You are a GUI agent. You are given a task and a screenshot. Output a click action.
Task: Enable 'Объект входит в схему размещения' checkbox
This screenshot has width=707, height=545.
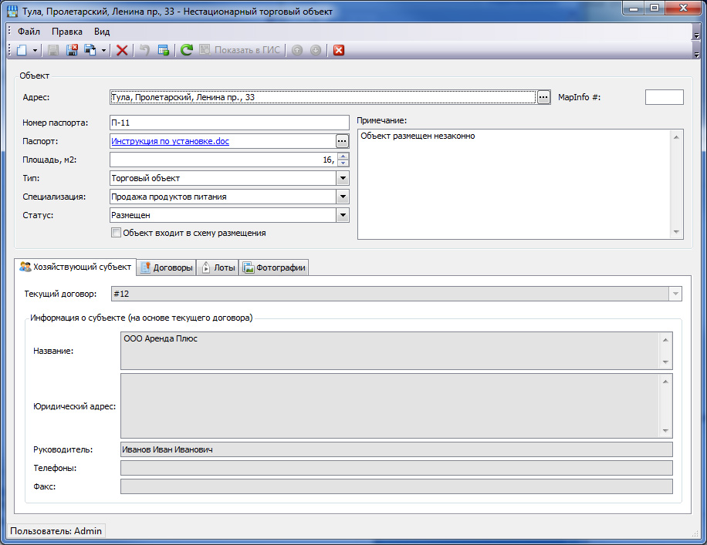point(117,233)
